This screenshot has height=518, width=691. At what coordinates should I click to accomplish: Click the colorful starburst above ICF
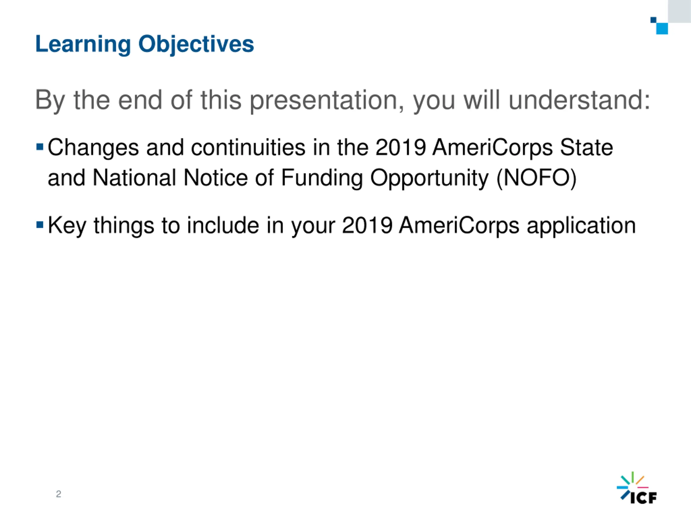pyautogui.click(x=632, y=484)
